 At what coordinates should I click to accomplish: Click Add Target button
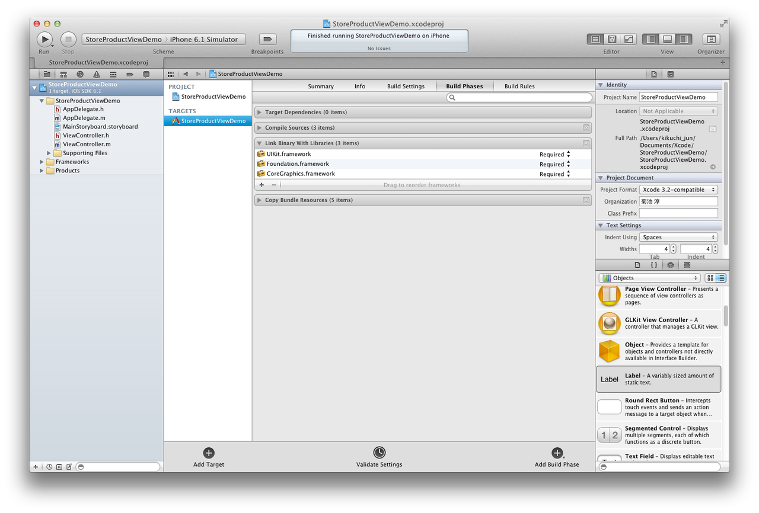coord(209,457)
